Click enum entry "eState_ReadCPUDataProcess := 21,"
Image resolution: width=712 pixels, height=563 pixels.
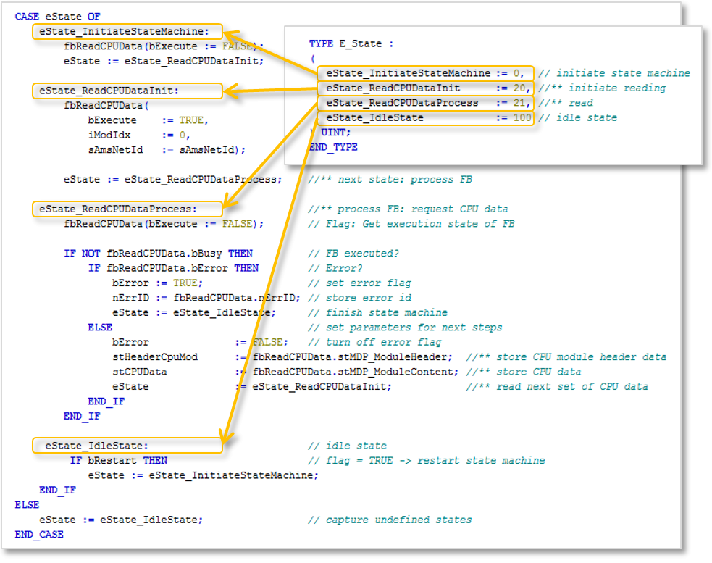click(x=425, y=103)
